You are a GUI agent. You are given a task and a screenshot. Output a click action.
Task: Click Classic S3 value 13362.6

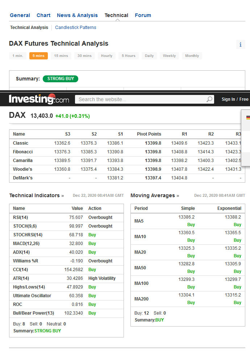point(62,143)
